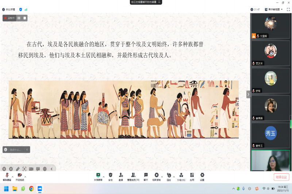This screenshot has width=292, height=194.
Task: Show hidden system tray icons
Action: 234,189
